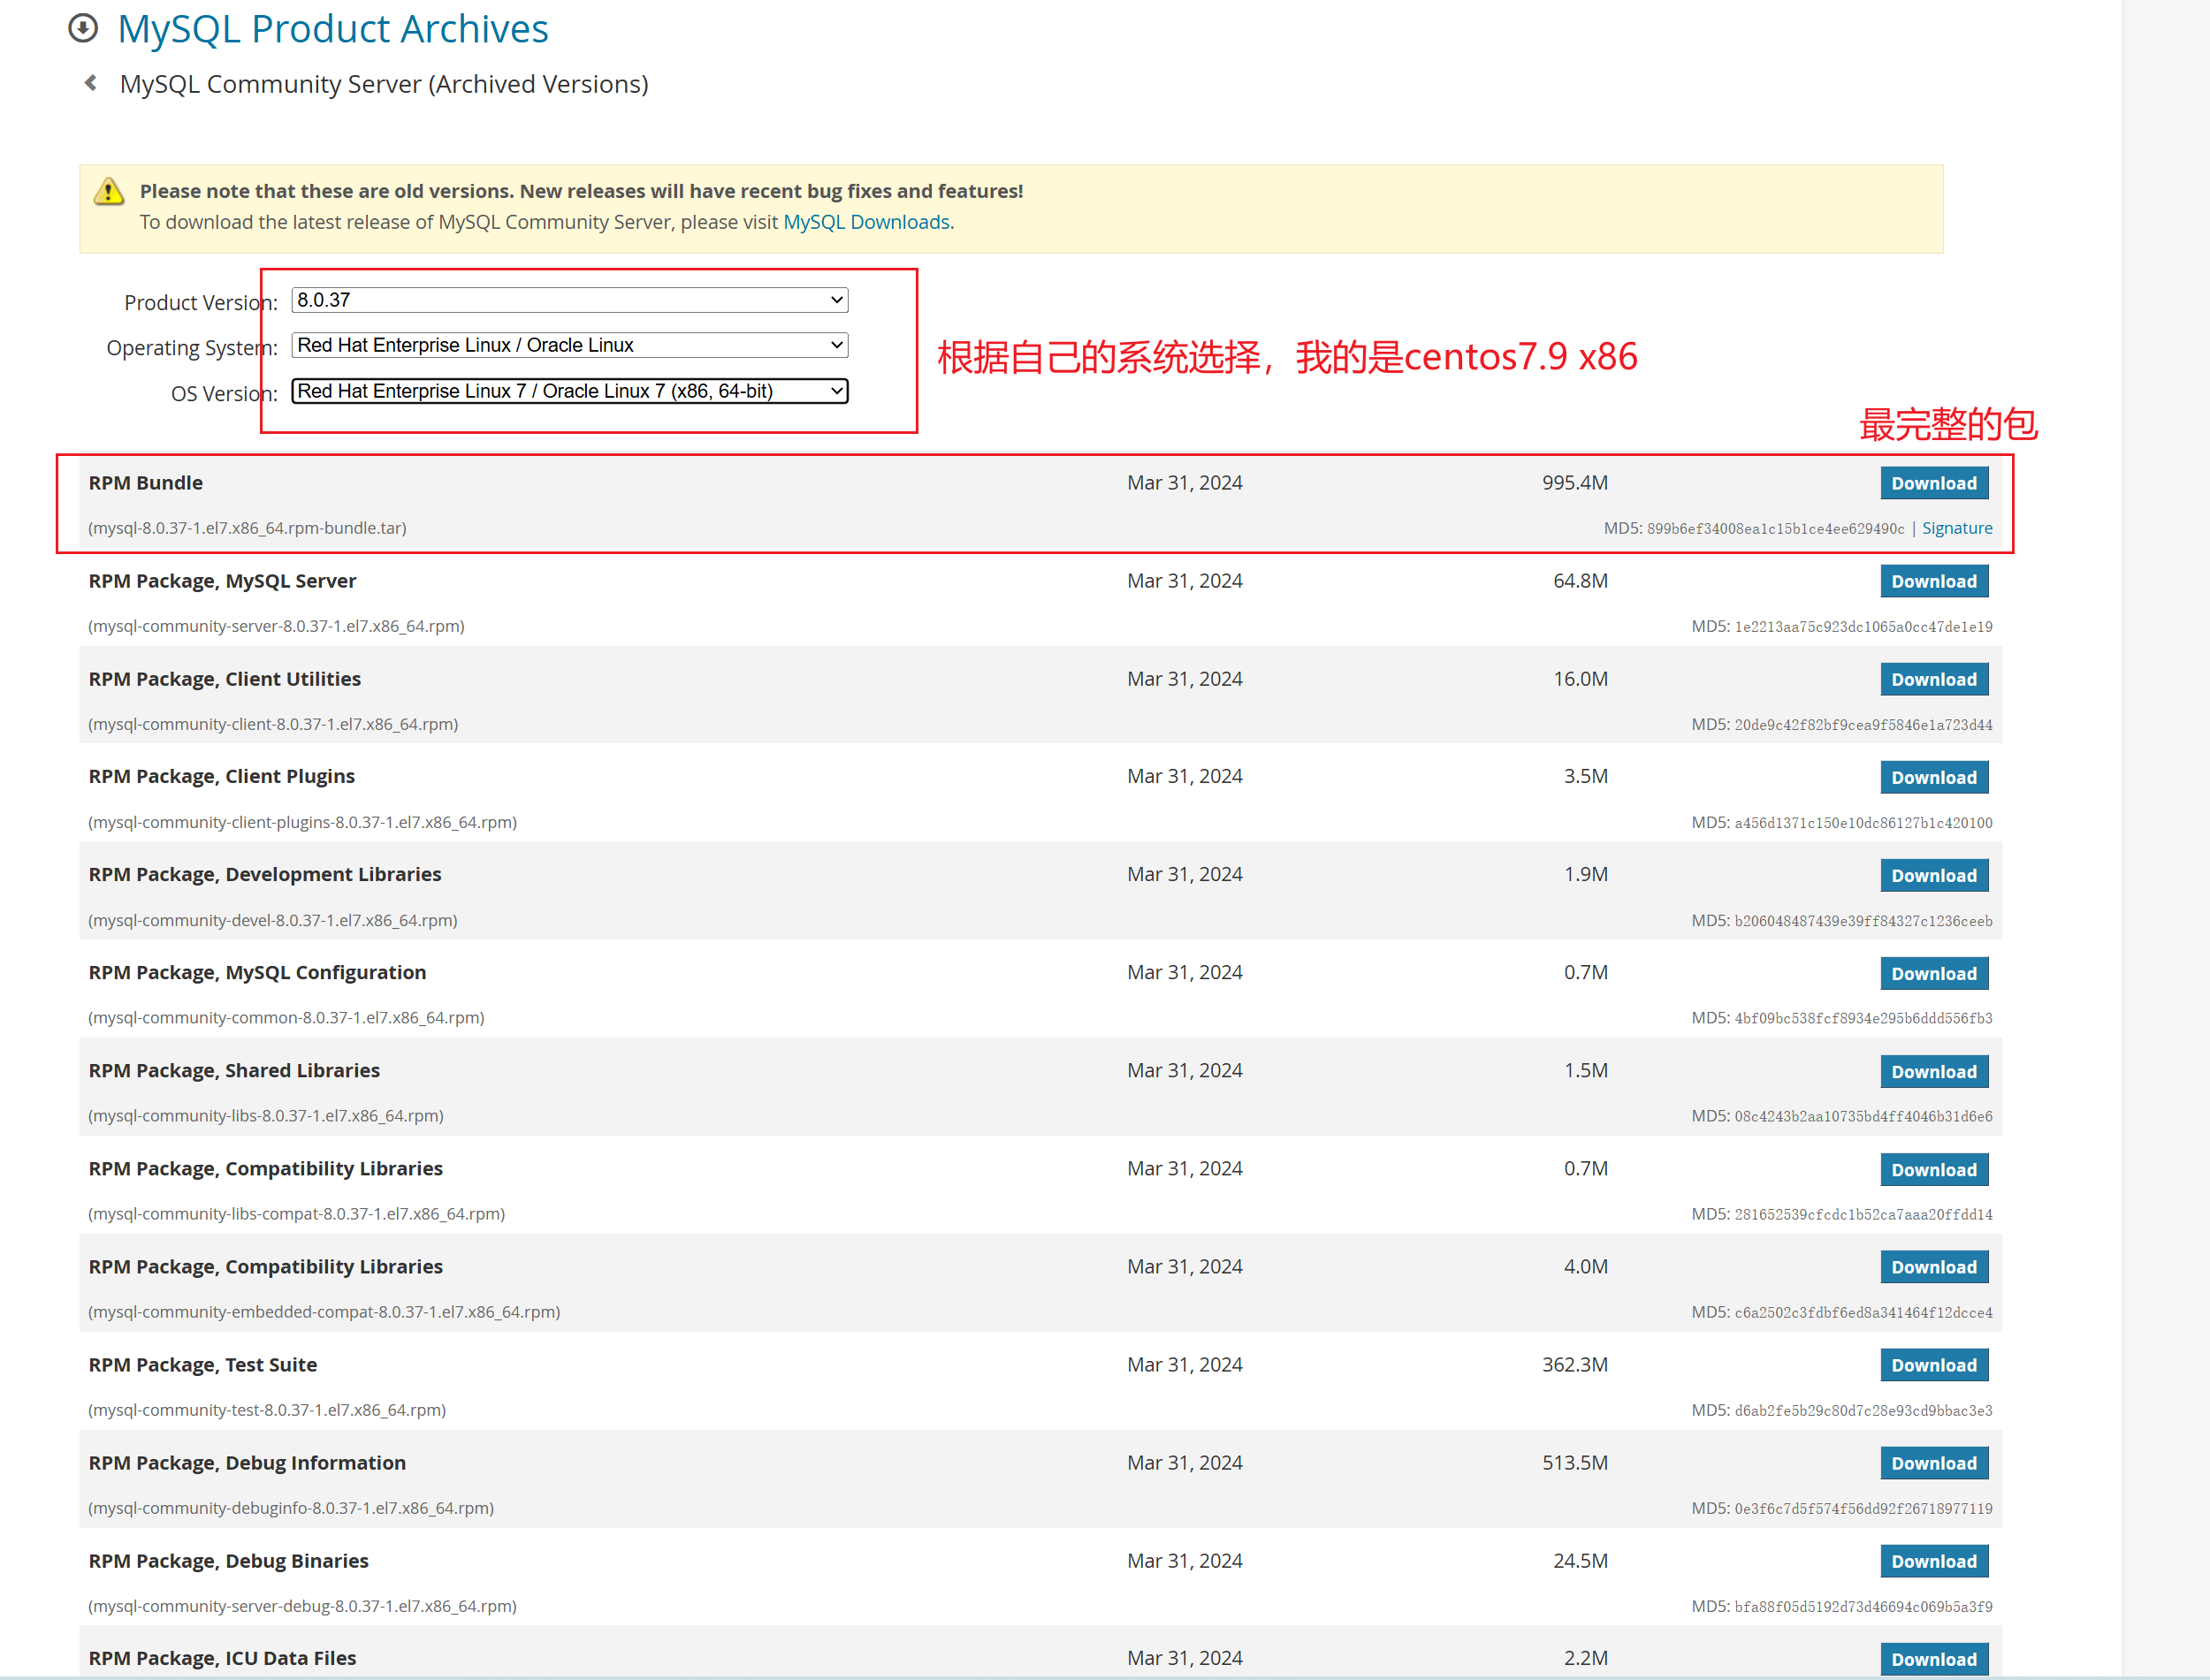Download the Client Plugins package
The image size is (2210, 1680).
coord(1933,777)
